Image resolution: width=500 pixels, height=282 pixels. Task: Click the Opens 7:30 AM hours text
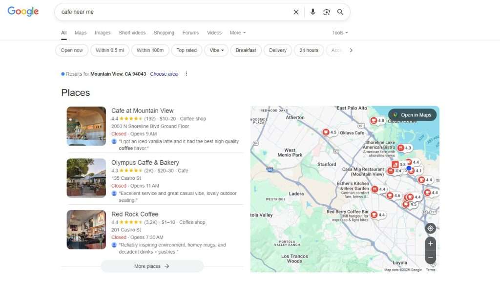click(146, 238)
